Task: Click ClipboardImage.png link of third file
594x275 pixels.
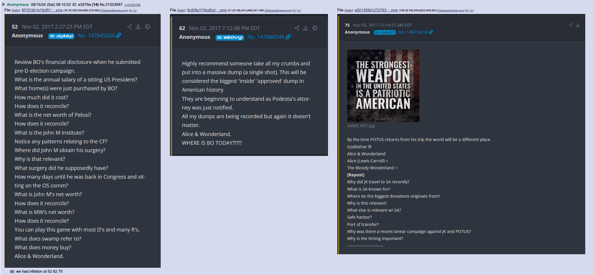Action: (x=451, y=11)
